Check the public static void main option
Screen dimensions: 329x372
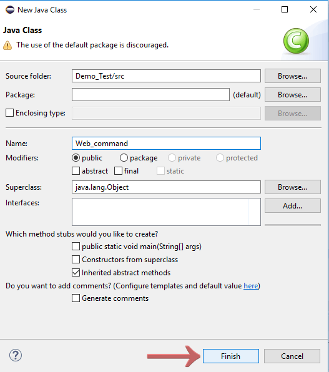76,247
